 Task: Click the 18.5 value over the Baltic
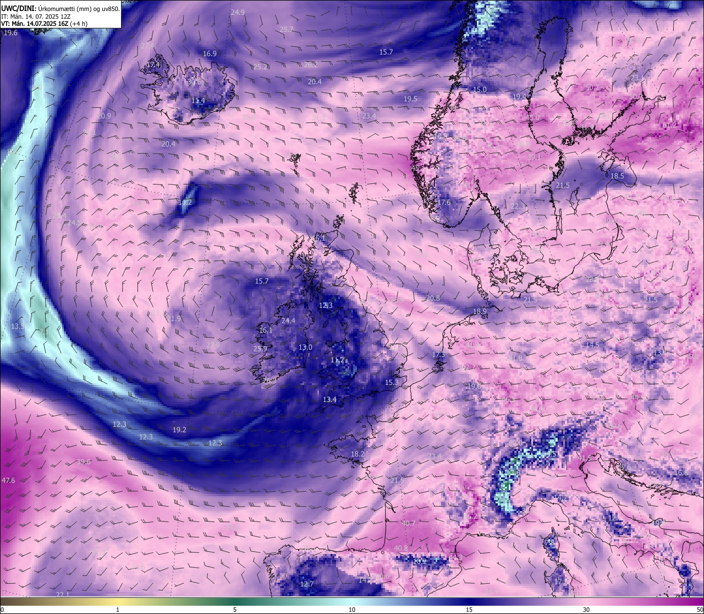click(617, 176)
